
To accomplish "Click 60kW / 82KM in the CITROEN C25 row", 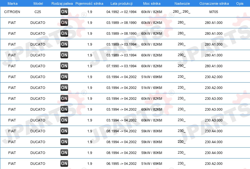I will [x=152, y=12].
